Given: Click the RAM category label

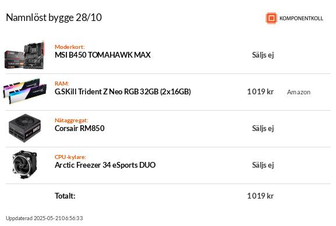Looking at the screenshot, I should [x=62, y=83].
